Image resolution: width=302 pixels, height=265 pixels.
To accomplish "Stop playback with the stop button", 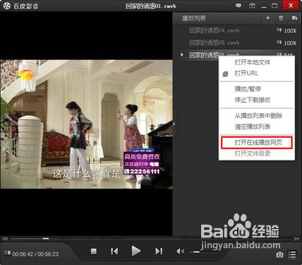I will click(x=94, y=252).
